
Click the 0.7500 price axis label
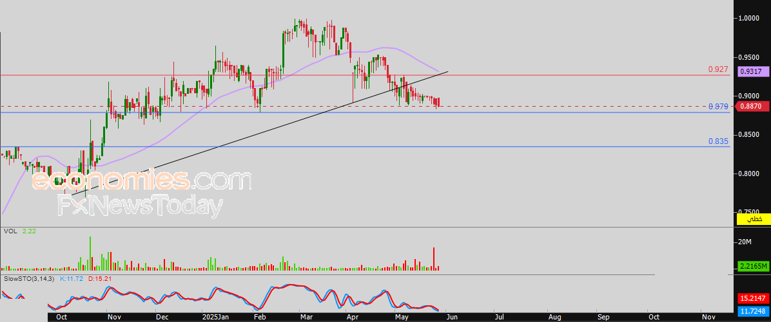click(749, 211)
